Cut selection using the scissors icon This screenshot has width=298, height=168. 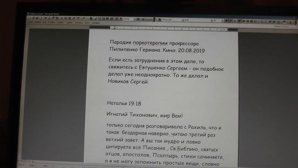(62, 18)
